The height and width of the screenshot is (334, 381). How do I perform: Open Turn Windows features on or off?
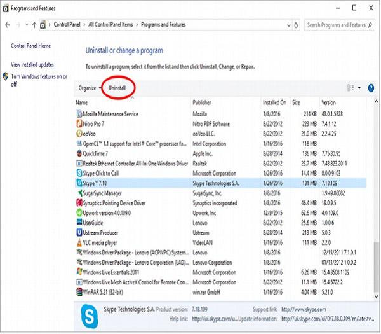[x=39, y=80]
